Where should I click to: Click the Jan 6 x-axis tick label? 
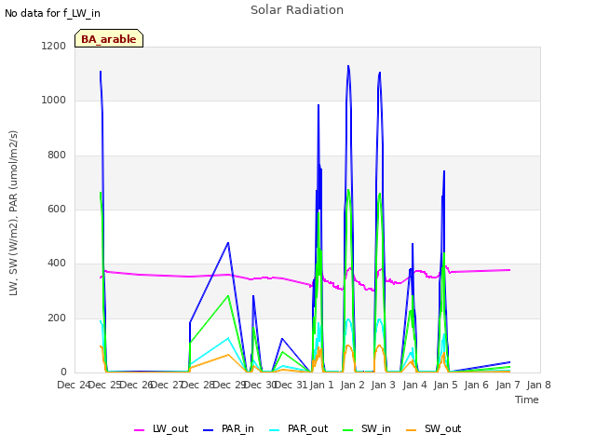click(x=477, y=385)
